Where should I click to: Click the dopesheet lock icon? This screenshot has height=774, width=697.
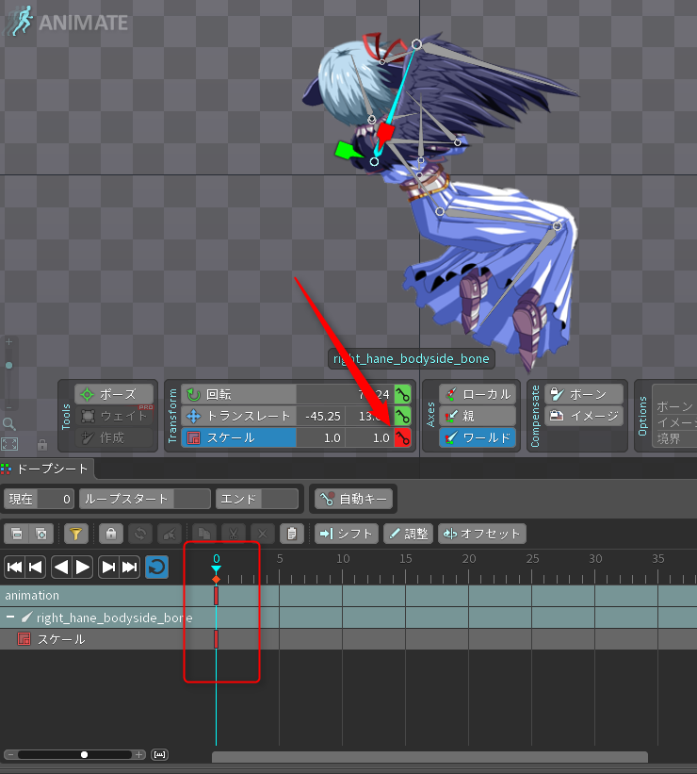pos(111,534)
